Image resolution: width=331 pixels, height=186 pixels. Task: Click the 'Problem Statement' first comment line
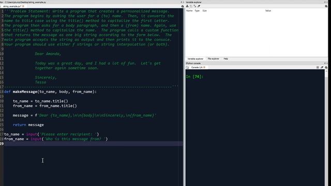pos(86,11)
